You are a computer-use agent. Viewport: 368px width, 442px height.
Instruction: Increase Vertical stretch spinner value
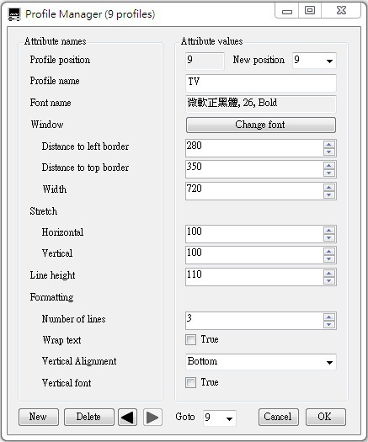click(329, 251)
